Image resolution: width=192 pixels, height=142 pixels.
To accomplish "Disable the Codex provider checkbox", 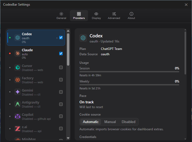I will pos(61,37).
